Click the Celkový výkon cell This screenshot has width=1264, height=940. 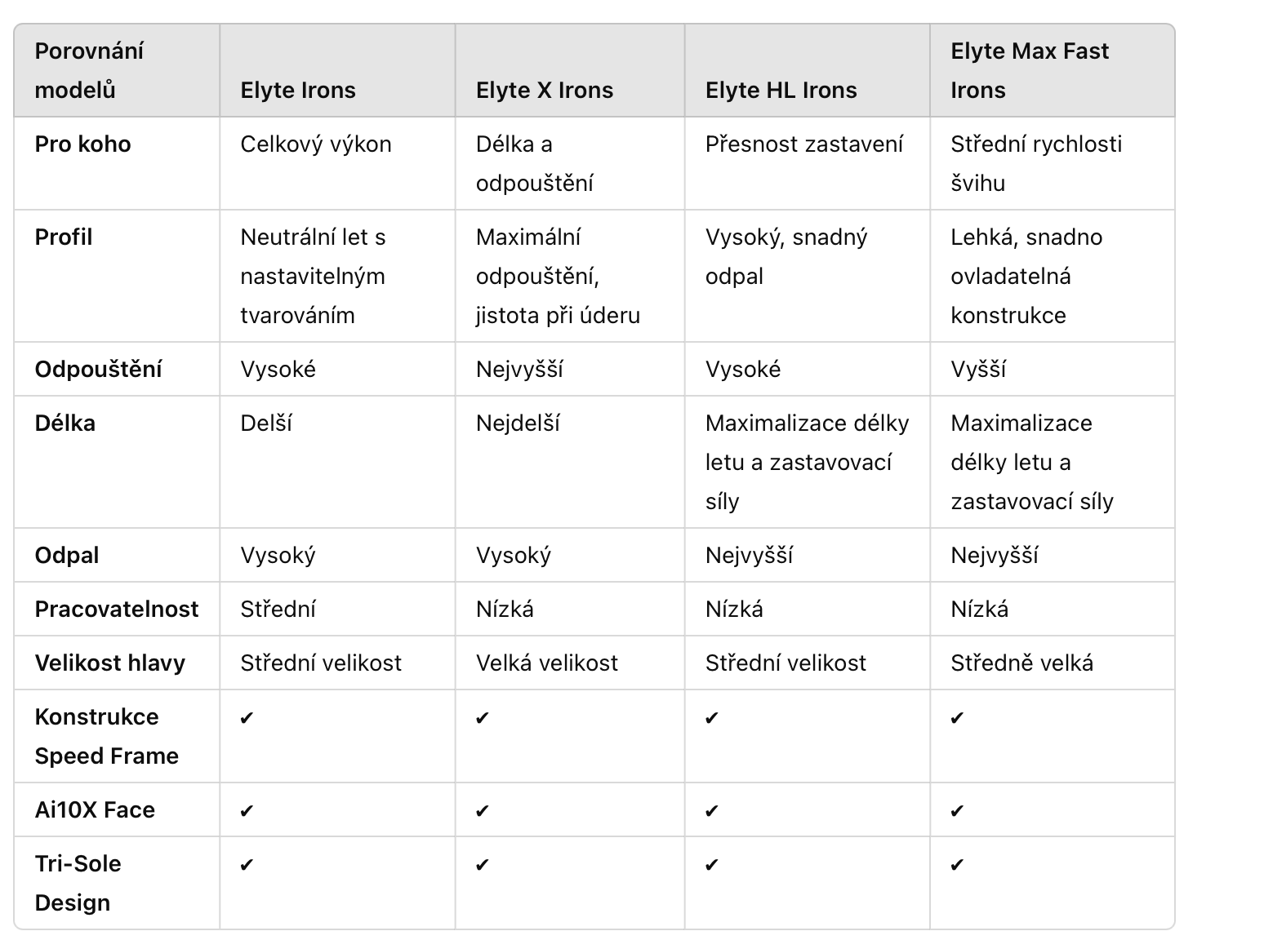pyautogui.click(x=316, y=144)
